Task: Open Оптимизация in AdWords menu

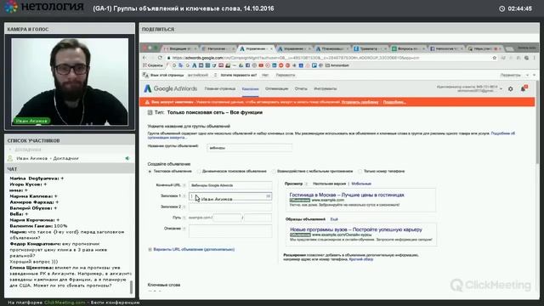Action: point(276,88)
